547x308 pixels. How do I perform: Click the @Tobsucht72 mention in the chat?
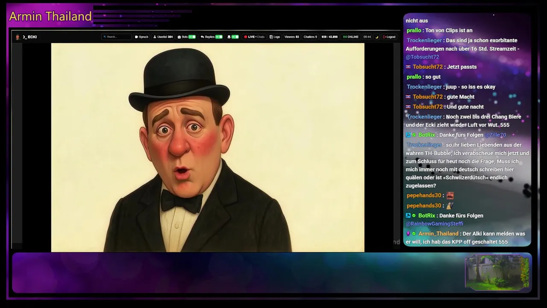[x=422, y=57]
